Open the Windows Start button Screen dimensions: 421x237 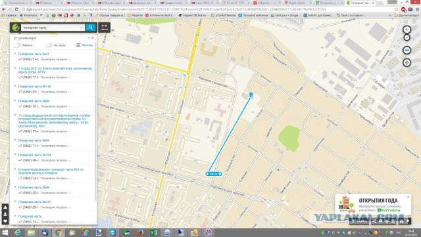(x=5, y=232)
